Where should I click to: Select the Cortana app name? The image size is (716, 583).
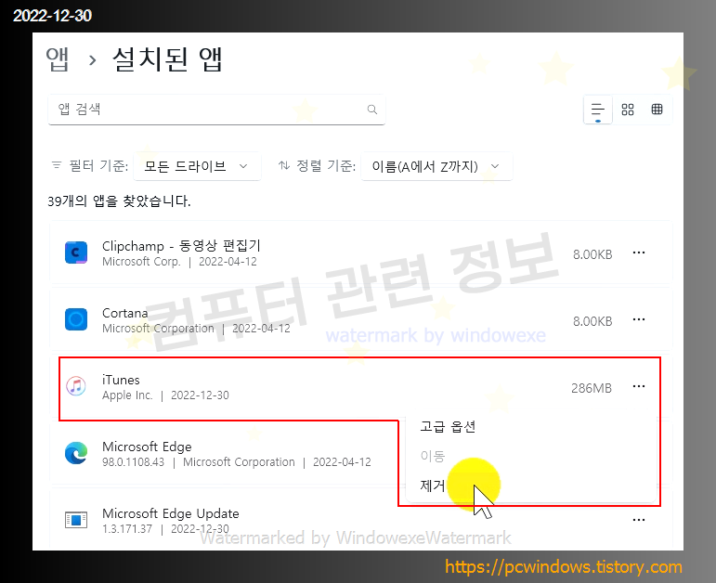pos(124,313)
